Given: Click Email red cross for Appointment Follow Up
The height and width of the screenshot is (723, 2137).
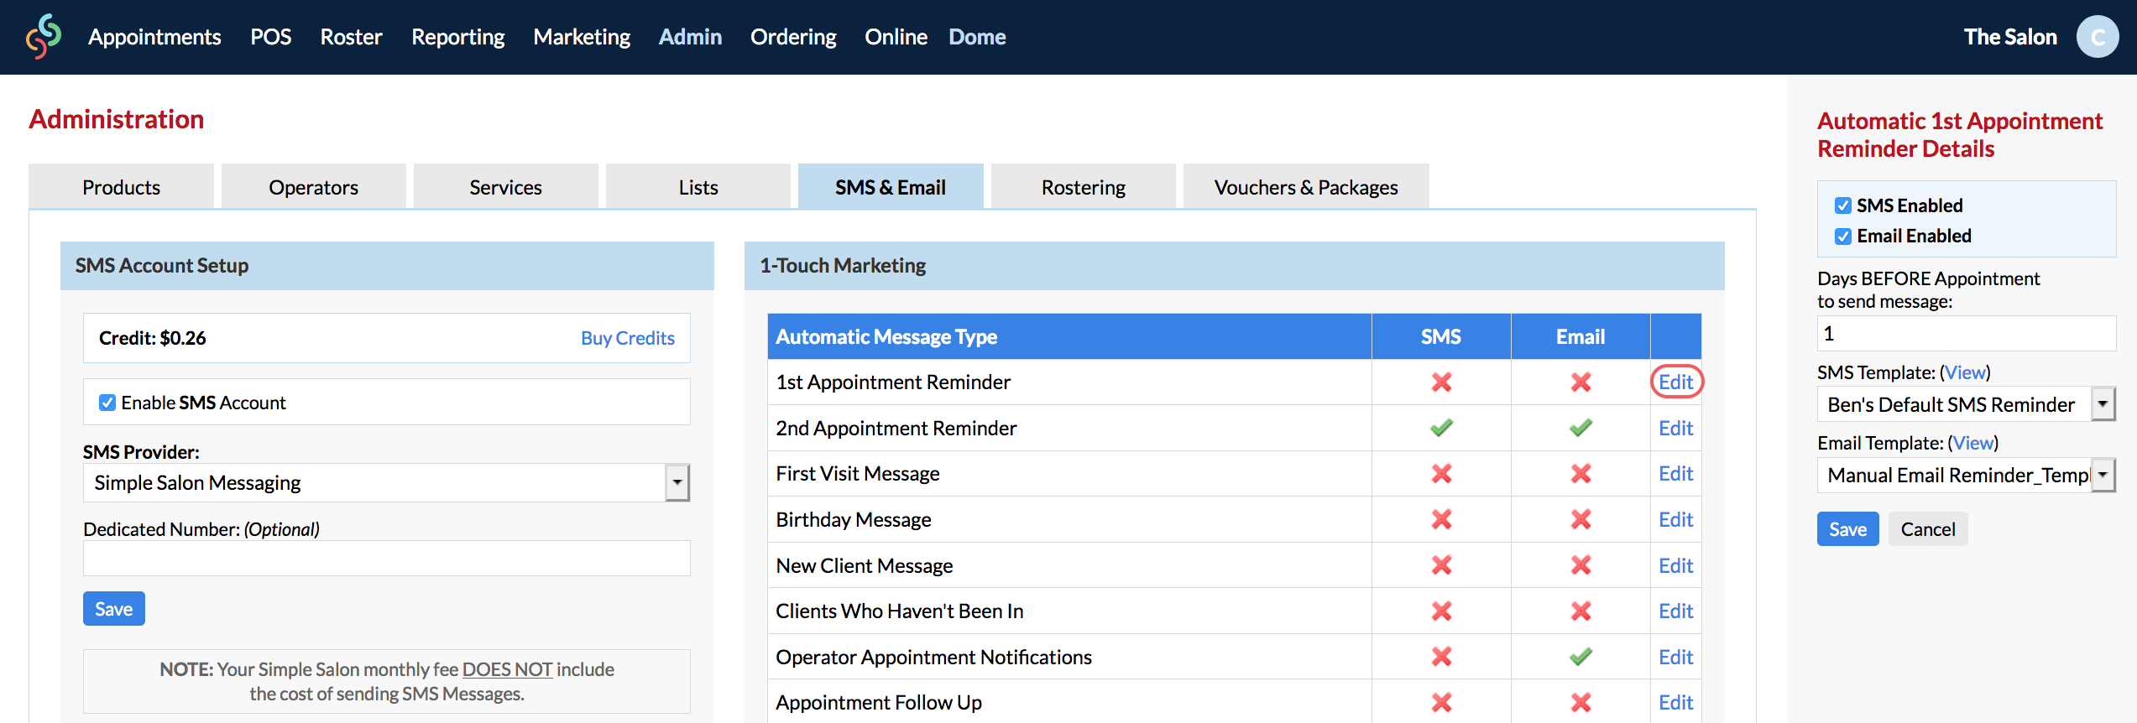Looking at the screenshot, I should (1581, 703).
